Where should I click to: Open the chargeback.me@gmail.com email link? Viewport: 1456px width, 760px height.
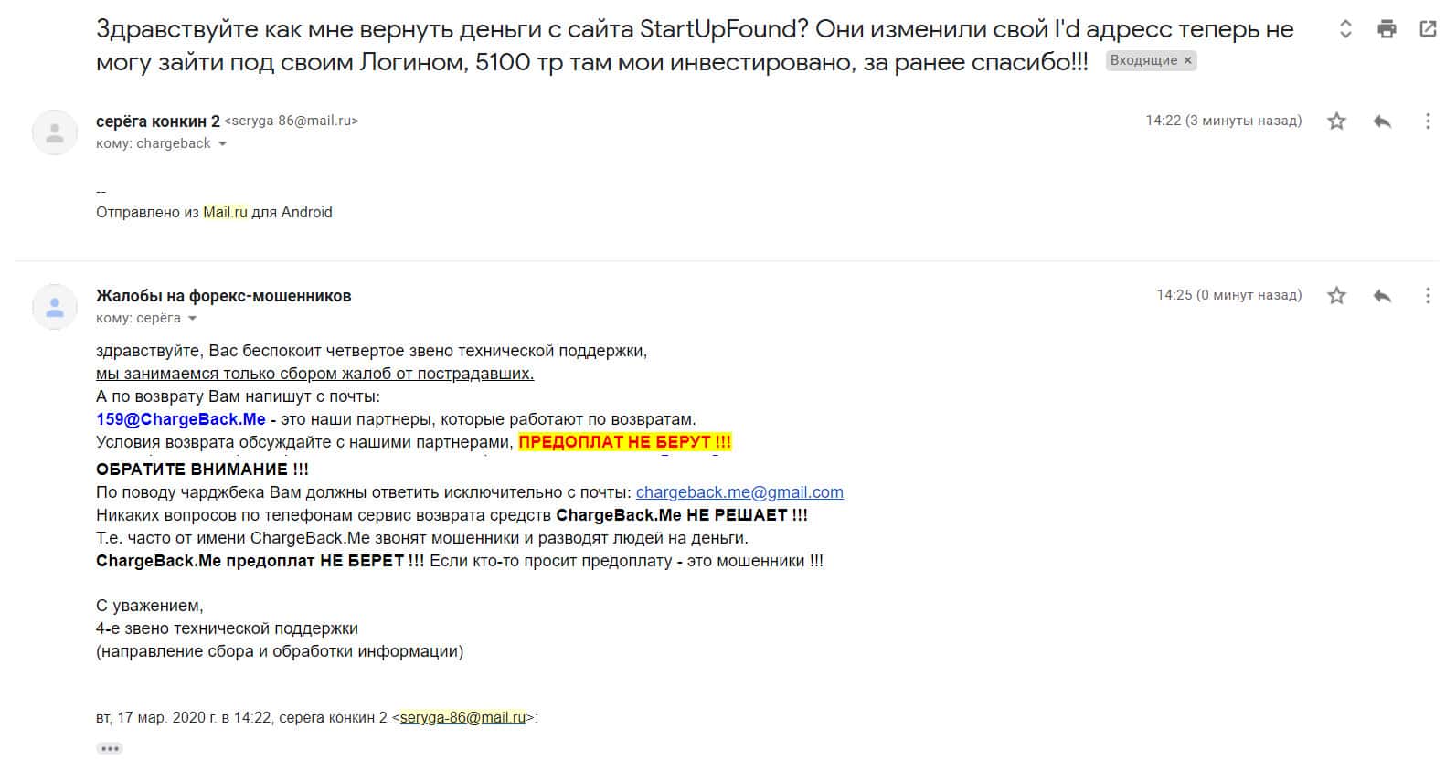(x=739, y=492)
